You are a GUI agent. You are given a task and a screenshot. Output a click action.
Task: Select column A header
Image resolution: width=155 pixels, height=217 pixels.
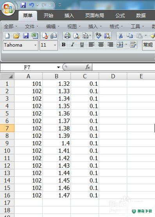pyautogui.click(x=28, y=76)
